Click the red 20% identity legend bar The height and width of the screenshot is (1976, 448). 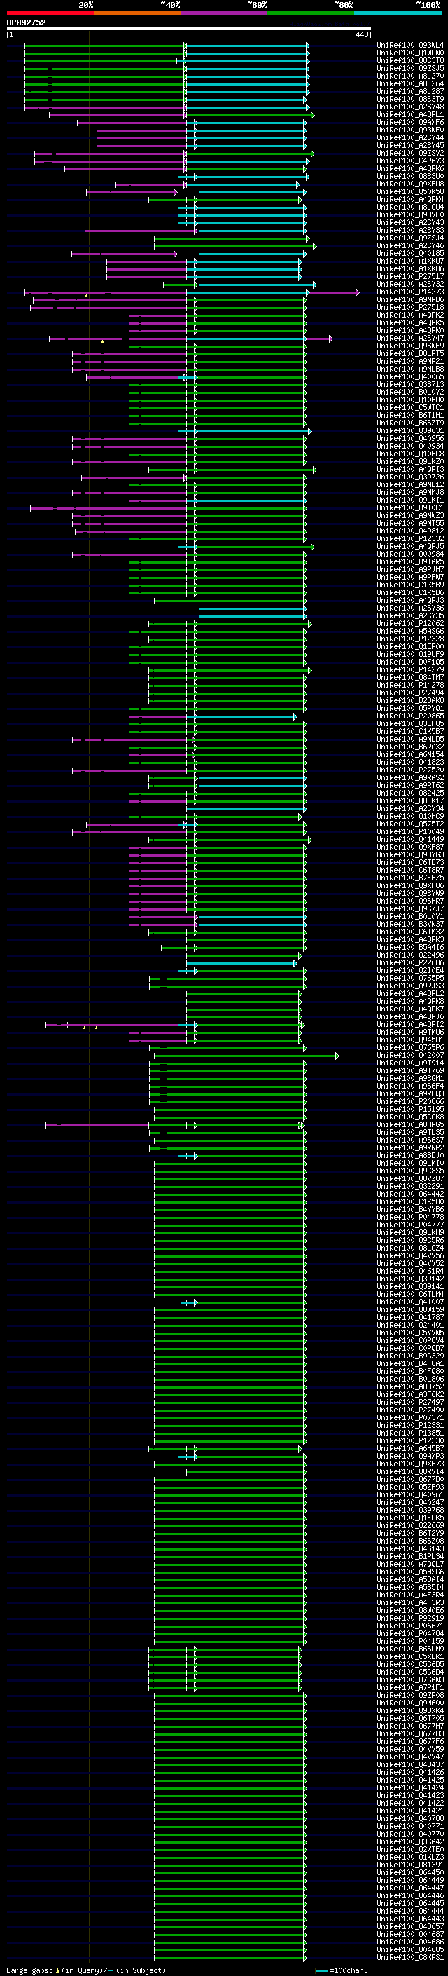coord(50,13)
